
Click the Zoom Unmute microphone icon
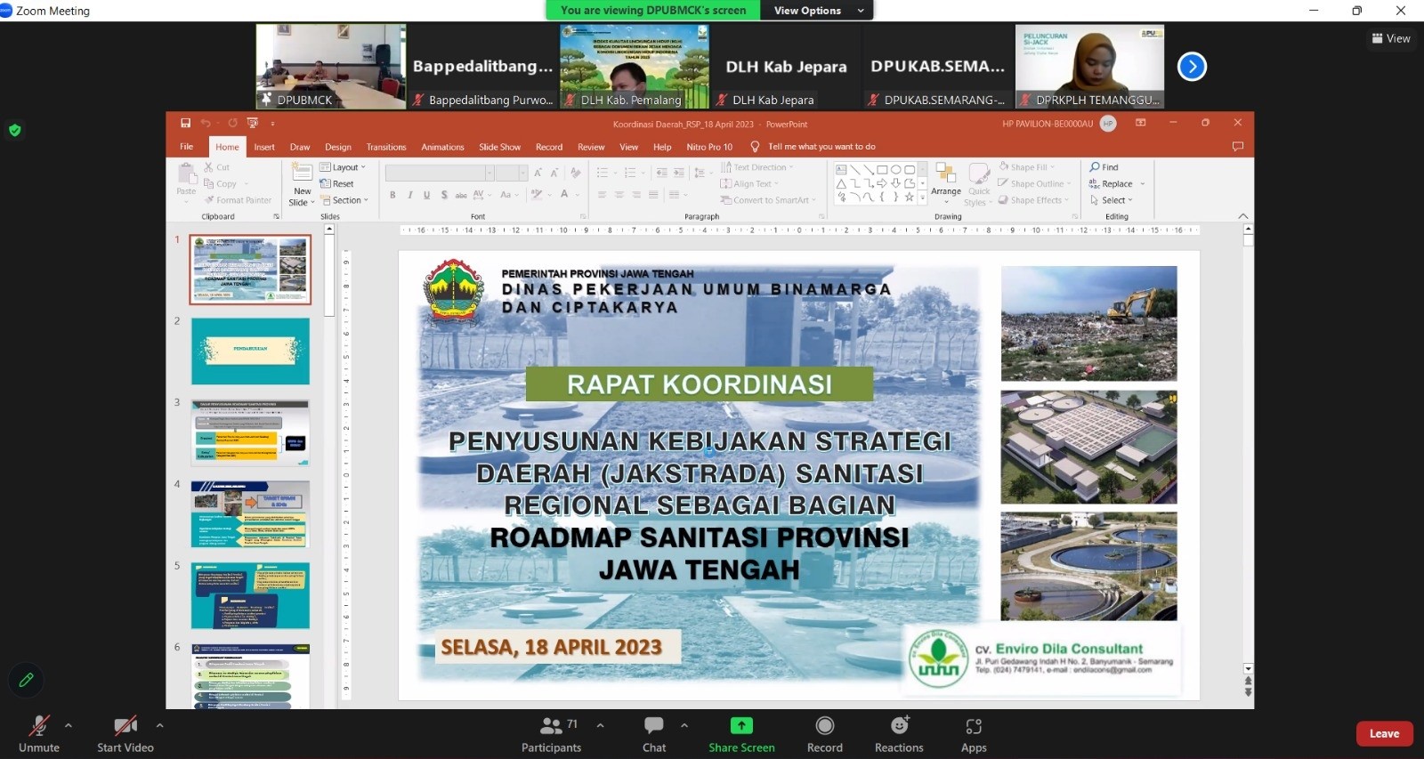pos(38,725)
